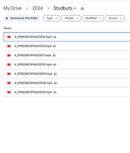Image resolution: width=130 pixels, height=153 pixels.
Task: Expand the Studbuts folder name menu
Action: click(x=65, y=8)
